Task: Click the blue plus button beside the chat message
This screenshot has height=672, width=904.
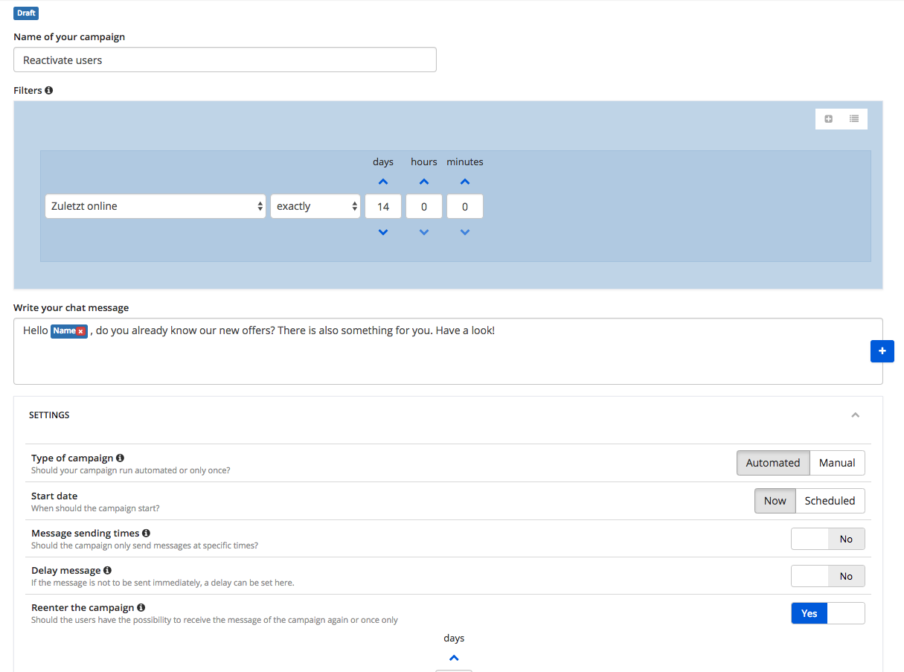Action: coord(882,351)
